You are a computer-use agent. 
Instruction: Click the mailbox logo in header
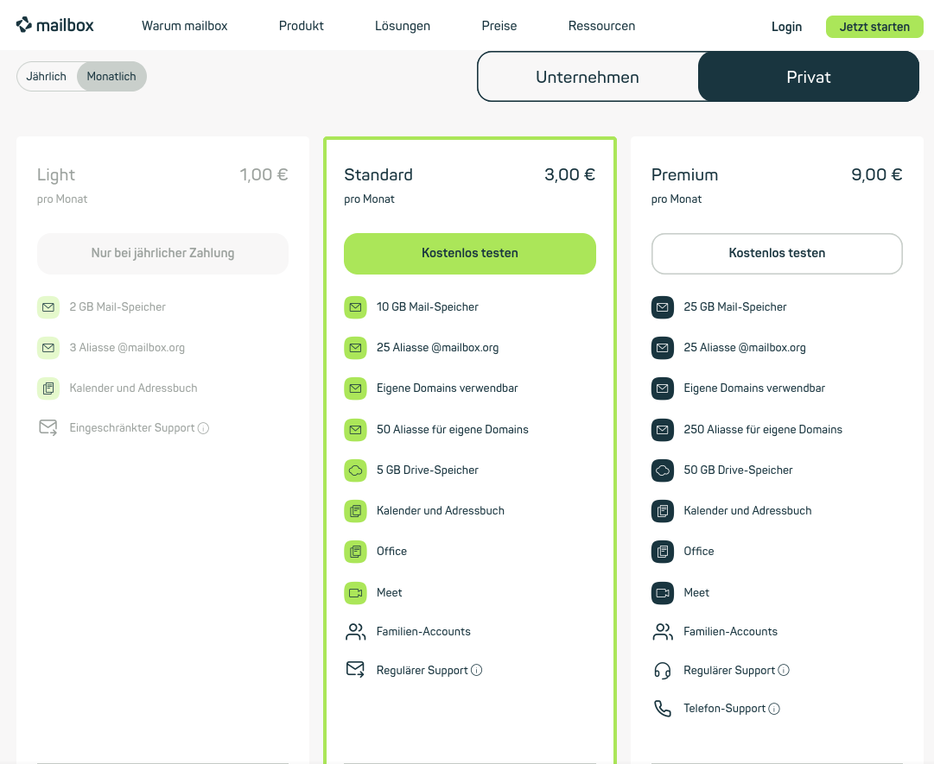pyautogui.click(x=55, y=26)
